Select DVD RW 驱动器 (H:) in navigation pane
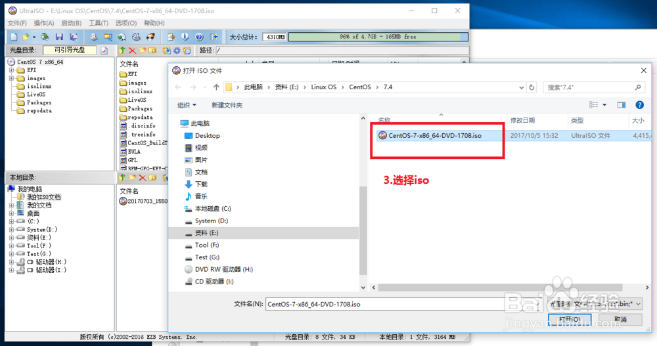The image size is (657, 346). pos(224,269)
